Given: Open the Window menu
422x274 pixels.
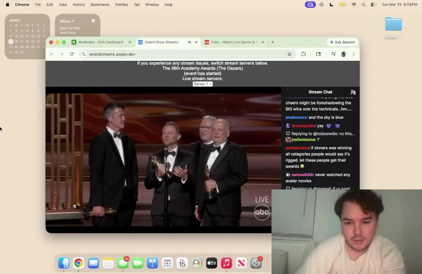Looking at the screenshot, I should tap(152, 5).
